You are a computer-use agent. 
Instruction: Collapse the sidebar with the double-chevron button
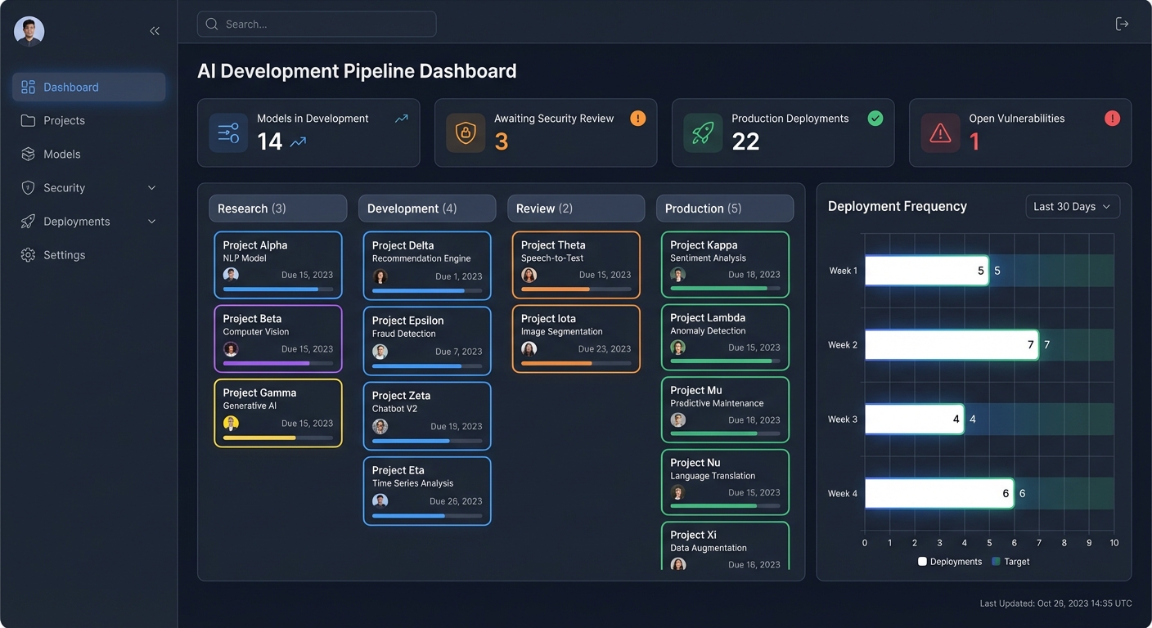tap(155, 30)
